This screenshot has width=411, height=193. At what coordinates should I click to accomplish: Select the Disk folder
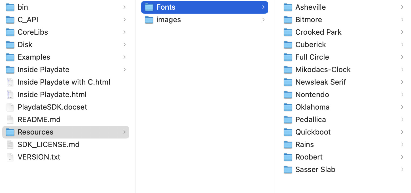point(25,45)
